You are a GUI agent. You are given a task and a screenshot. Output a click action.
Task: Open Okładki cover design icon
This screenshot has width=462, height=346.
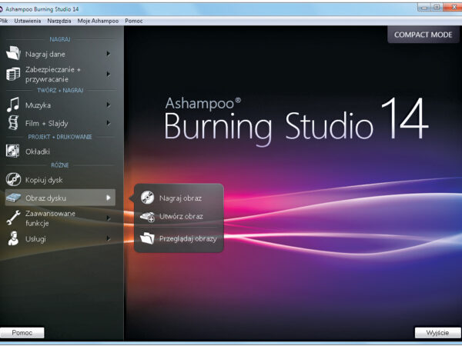13,151
